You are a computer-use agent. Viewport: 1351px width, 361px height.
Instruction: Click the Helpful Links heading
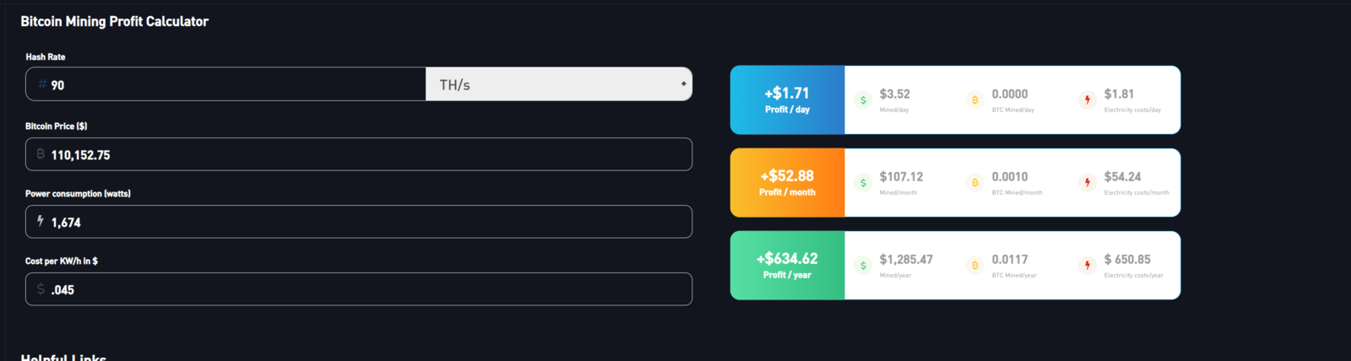63,357
